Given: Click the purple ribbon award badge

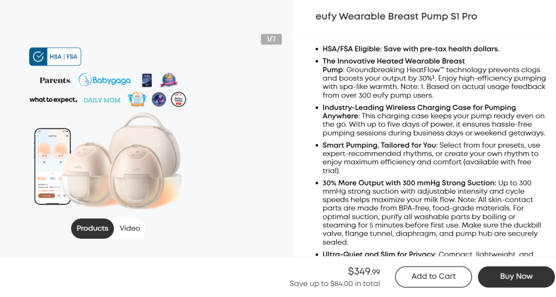Looking at the screenshot, I should [169, 80].
